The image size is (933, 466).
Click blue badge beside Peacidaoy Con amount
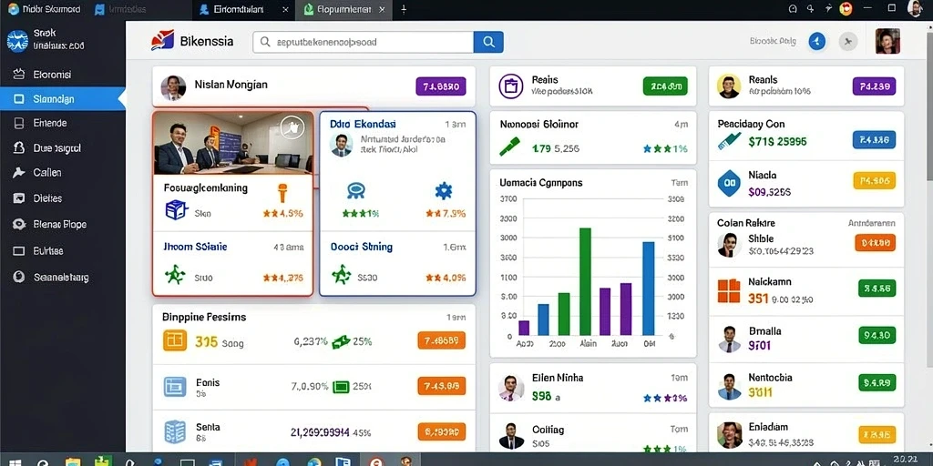[874, 139]
